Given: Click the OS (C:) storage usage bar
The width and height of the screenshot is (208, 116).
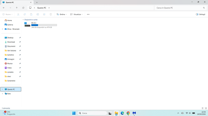Looking at the screenshot, I should 44,25.
